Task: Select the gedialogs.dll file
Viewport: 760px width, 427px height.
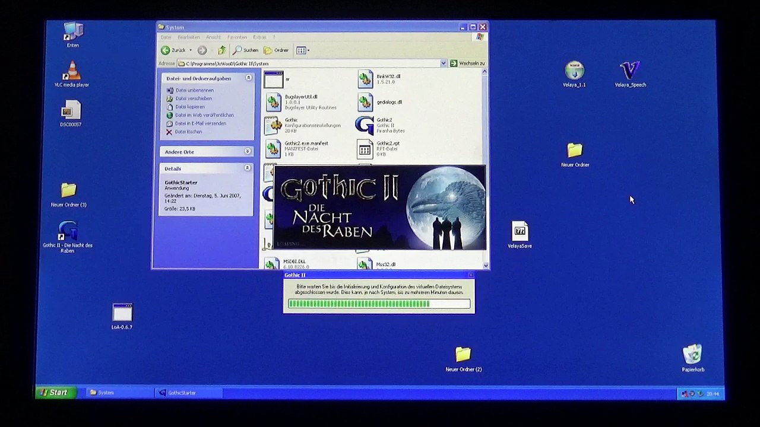Action: point(380,102)
